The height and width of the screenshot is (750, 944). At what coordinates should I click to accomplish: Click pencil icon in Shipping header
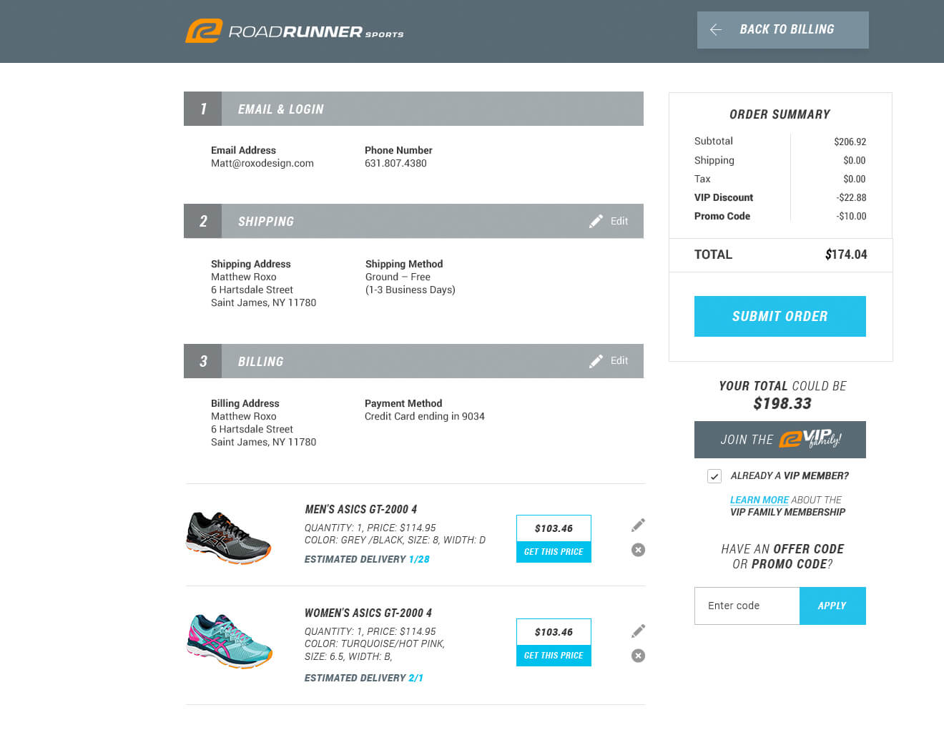click(x=596, y=222)
